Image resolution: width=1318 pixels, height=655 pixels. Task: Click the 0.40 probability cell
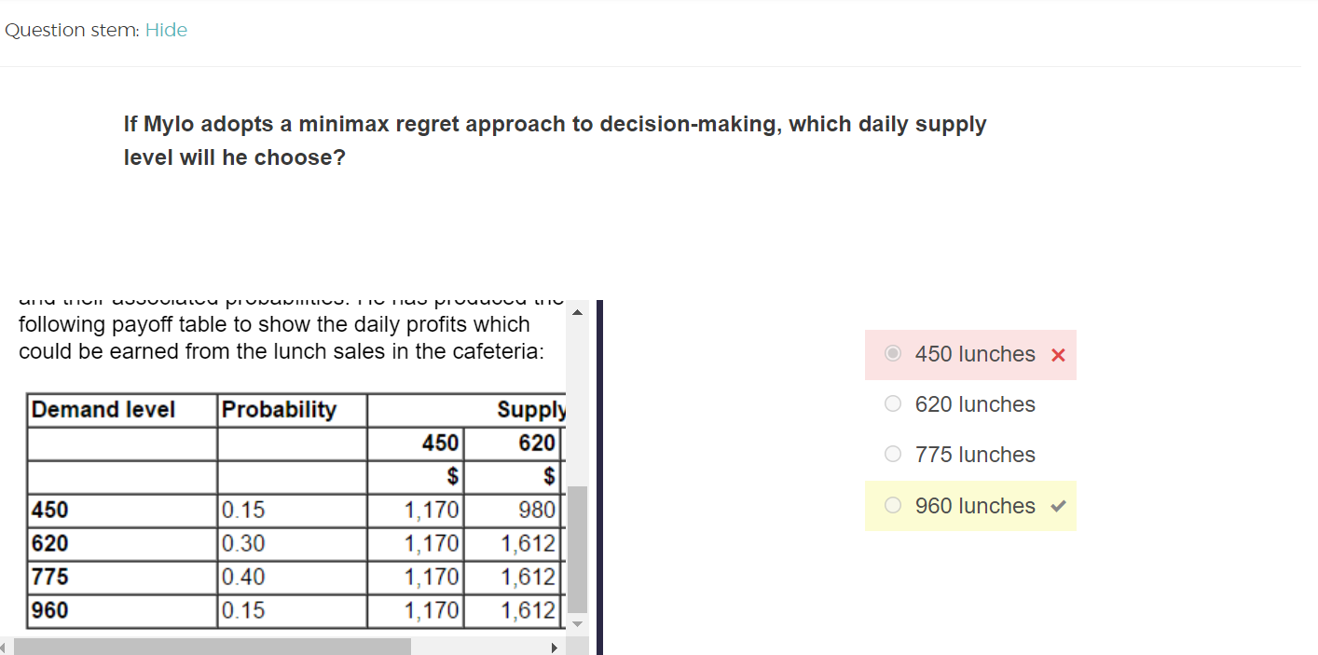244,577
